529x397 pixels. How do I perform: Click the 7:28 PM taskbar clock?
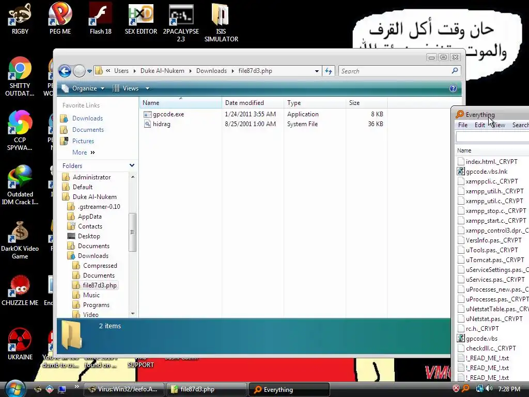click(x=509, y=389)
